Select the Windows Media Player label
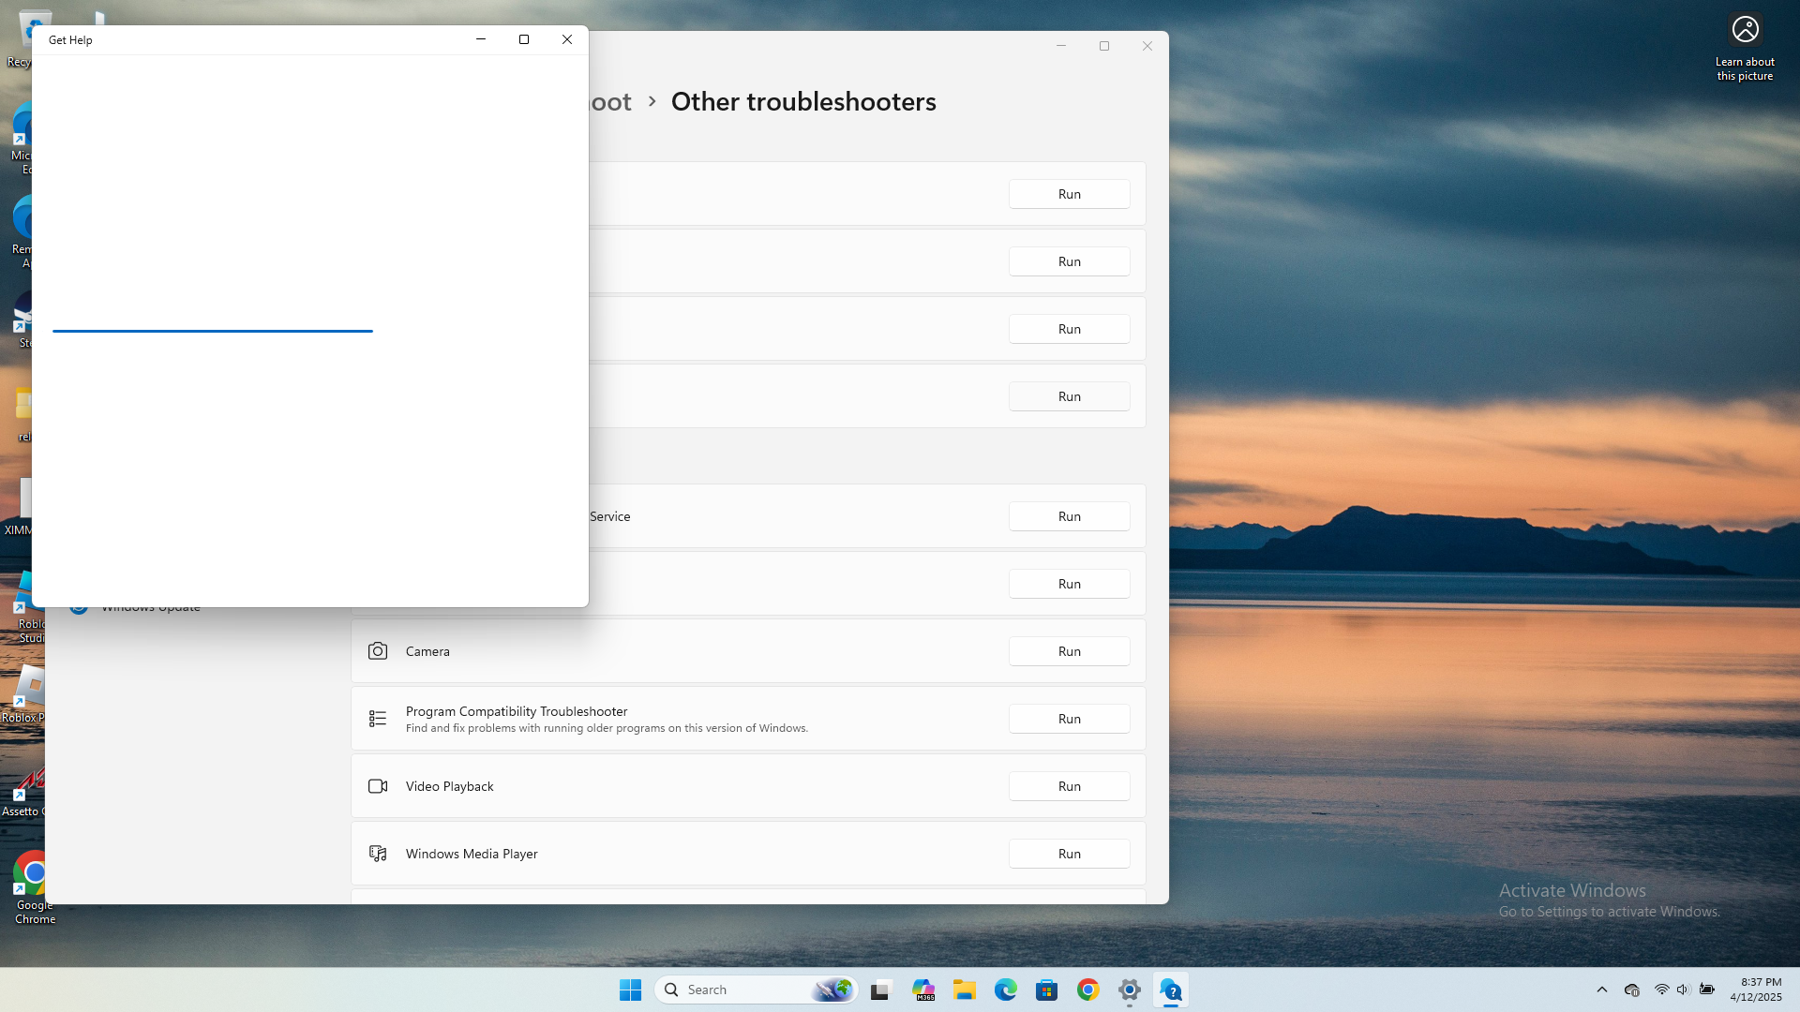The width and height of the screenshot is (1800, 1012). (472, 854)
